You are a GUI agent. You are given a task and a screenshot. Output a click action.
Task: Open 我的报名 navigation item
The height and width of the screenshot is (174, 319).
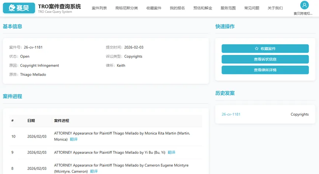177,8
